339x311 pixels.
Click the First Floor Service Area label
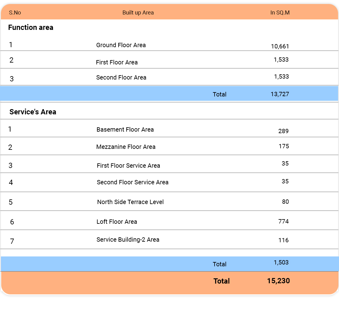click(128, 166)
